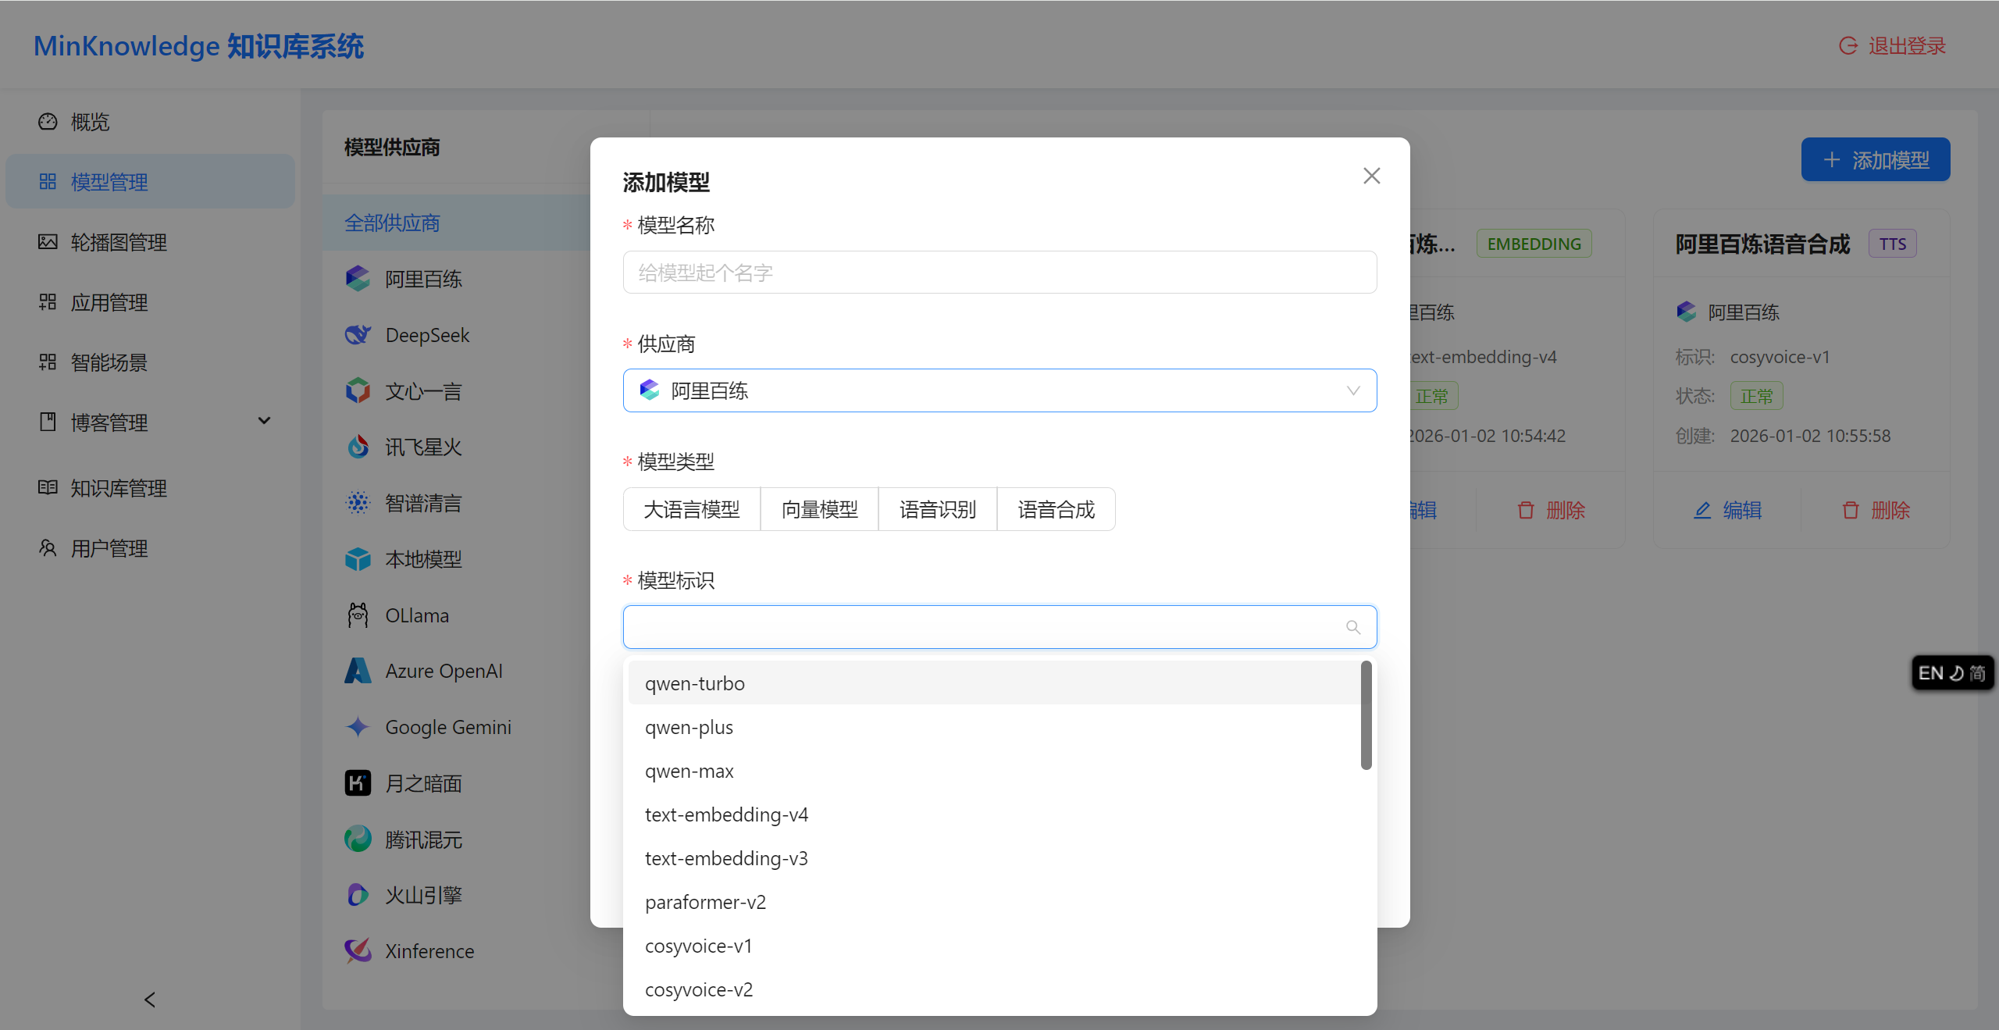Select 向量模型 as the model type
The height and width of the screenshot is (1030, 1999).
point(819,508)
